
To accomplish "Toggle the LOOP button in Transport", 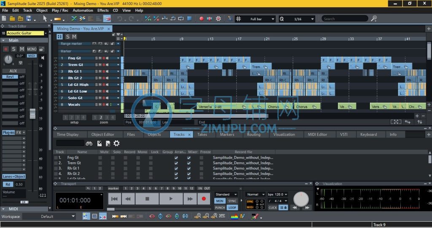I will [232, 207].
